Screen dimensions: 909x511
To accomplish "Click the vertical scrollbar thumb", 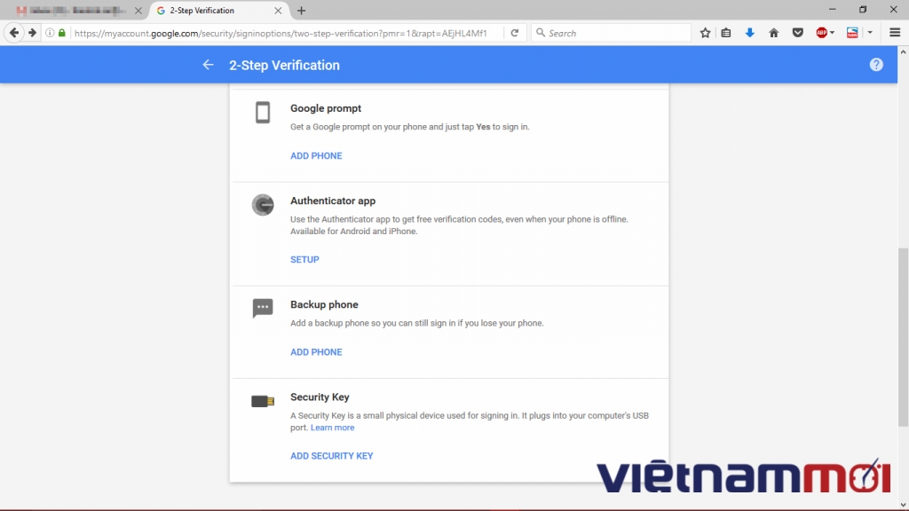I will click(x=903, y=337).
